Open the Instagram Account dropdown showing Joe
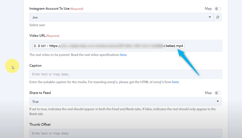The image size is (242, 138). click(x=121, y=17)
